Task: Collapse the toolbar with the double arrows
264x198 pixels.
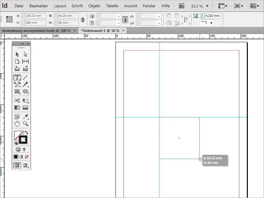Action: tap(22, 43)
